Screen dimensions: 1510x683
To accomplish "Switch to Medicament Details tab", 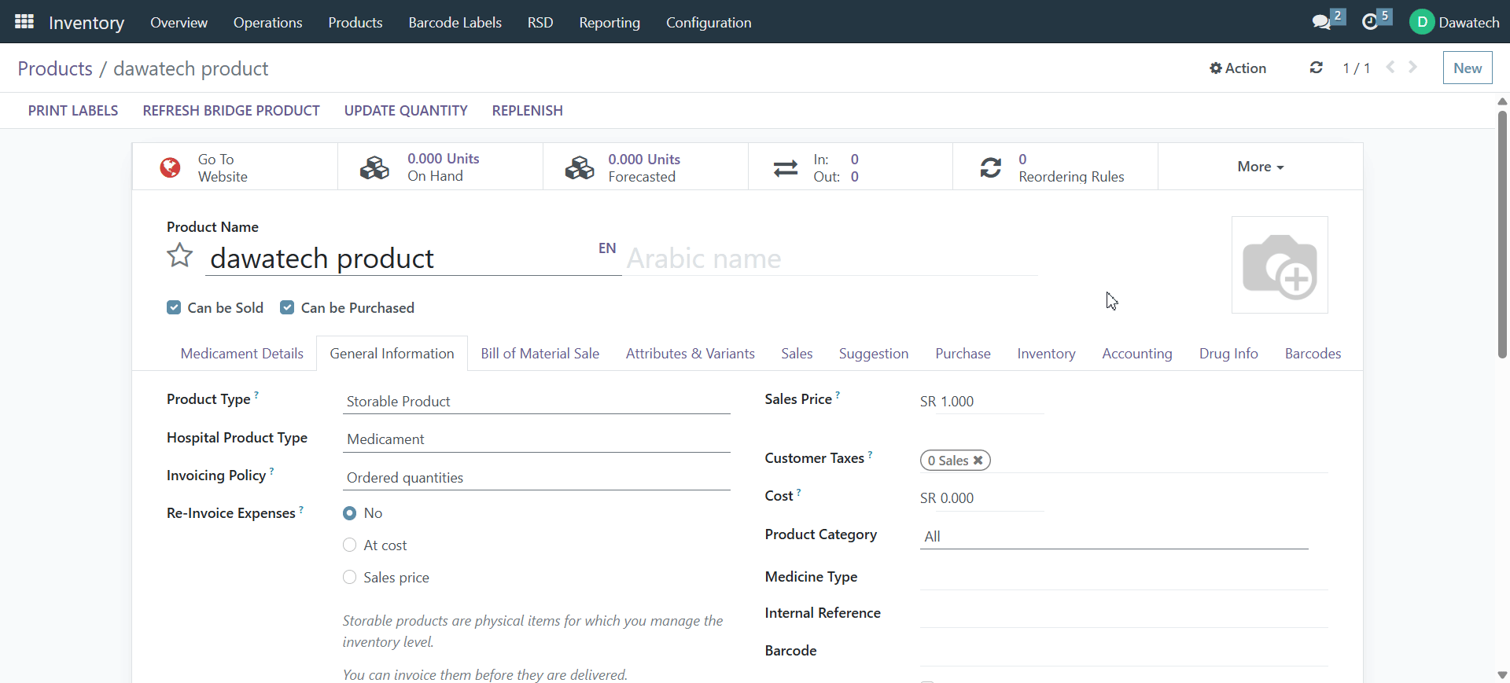I will [241, 354].
